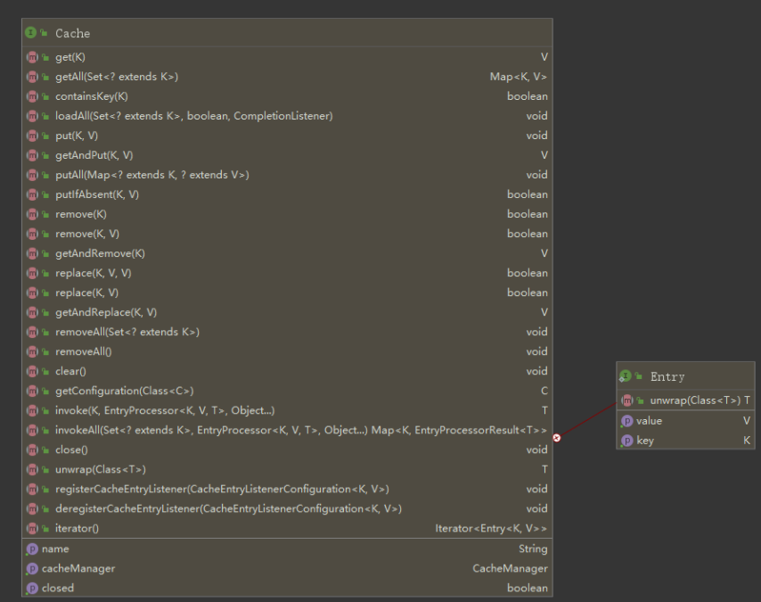Screen dimensions: 761x602
Task: Click the interface icon beside Cache title
Action: pyautogui.click(x=31, y=33)
